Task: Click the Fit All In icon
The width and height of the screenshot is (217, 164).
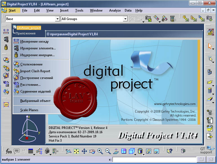Action: [76, 151]
